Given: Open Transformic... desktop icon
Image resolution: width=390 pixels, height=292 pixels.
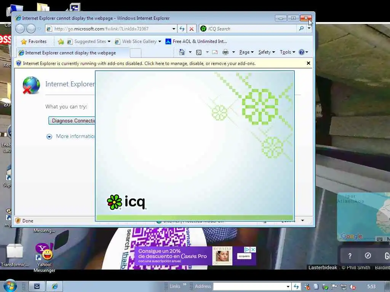Looking at the screenshot, I should pyautogui.click(x=15, y=255).
